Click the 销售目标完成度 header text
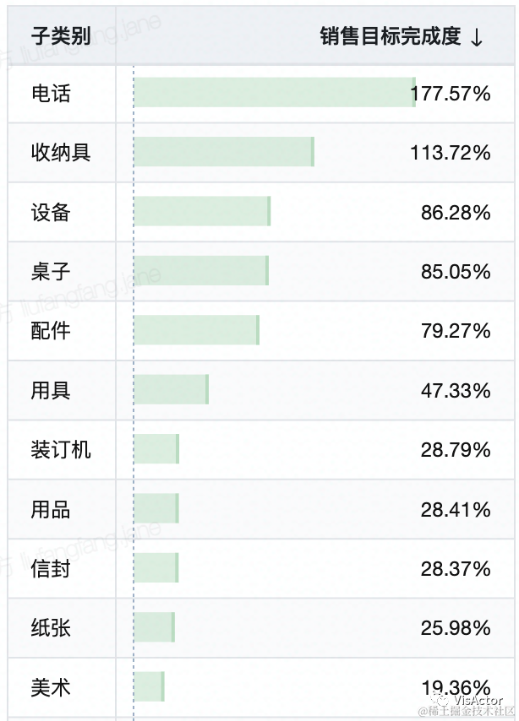This screenshot has width=519, height=721. [x=390, y=36]
